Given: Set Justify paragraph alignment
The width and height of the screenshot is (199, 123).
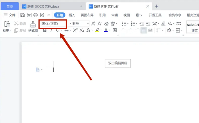Looking at the screenshot, I should (144, 30).
